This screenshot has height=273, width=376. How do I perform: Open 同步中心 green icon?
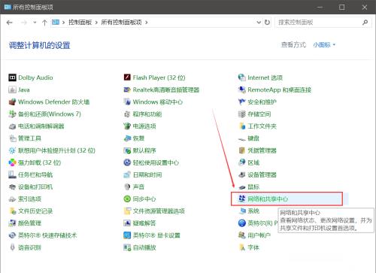click(127, 199)
